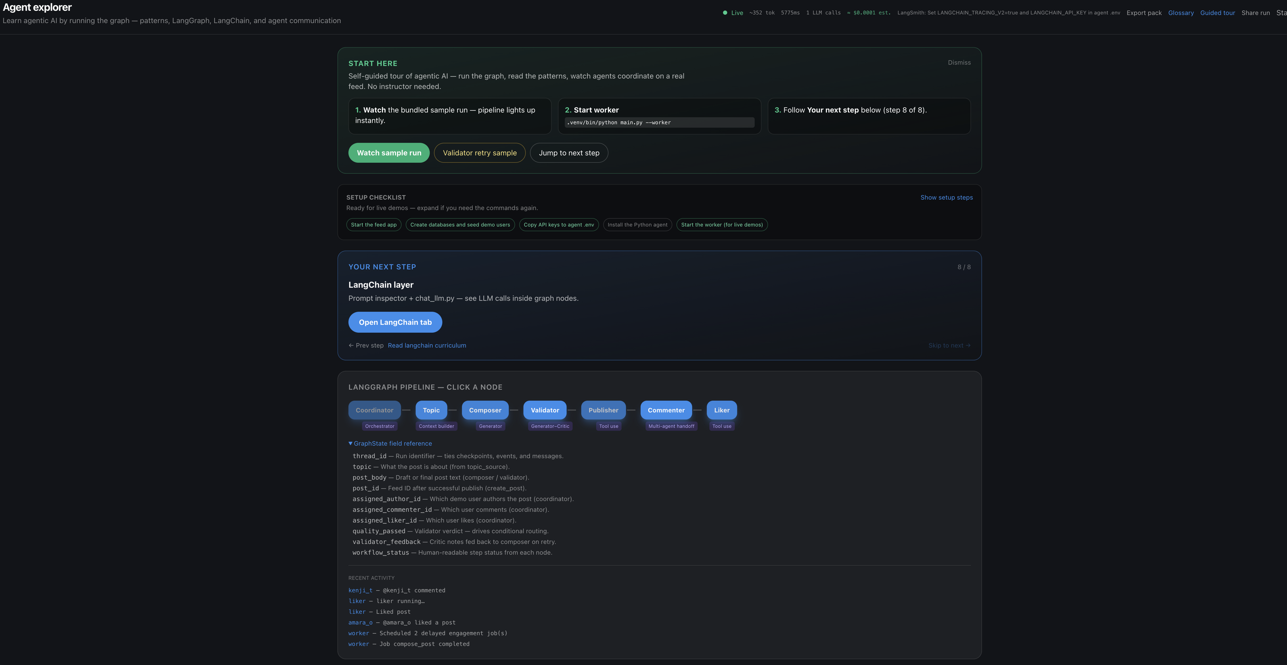
Task: Open the Validator retry sample
Action: pyautogui.click(x=480, y=153)
